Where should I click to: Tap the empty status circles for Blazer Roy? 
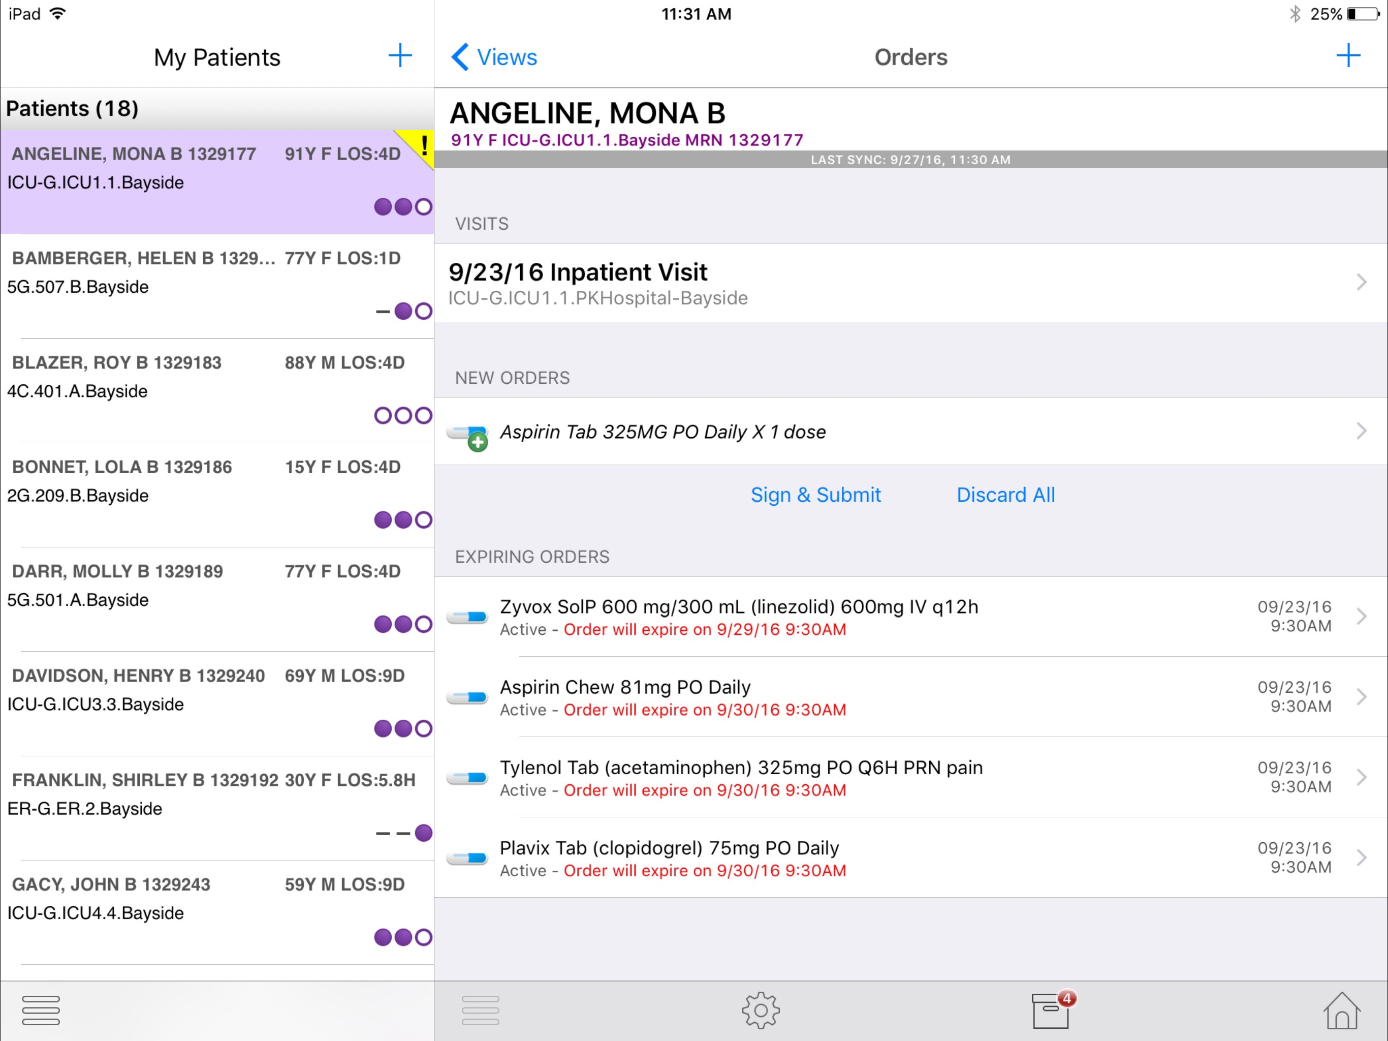[x=403, y=415]
